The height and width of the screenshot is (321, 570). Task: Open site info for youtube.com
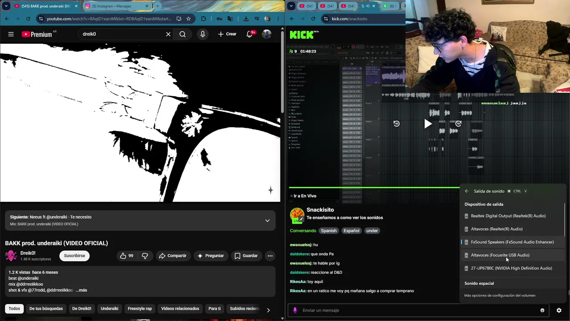(x=41, y=19)
